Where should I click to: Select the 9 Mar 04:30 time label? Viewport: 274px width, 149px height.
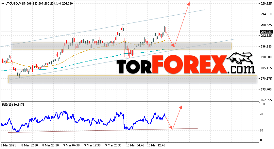(72, 145)
